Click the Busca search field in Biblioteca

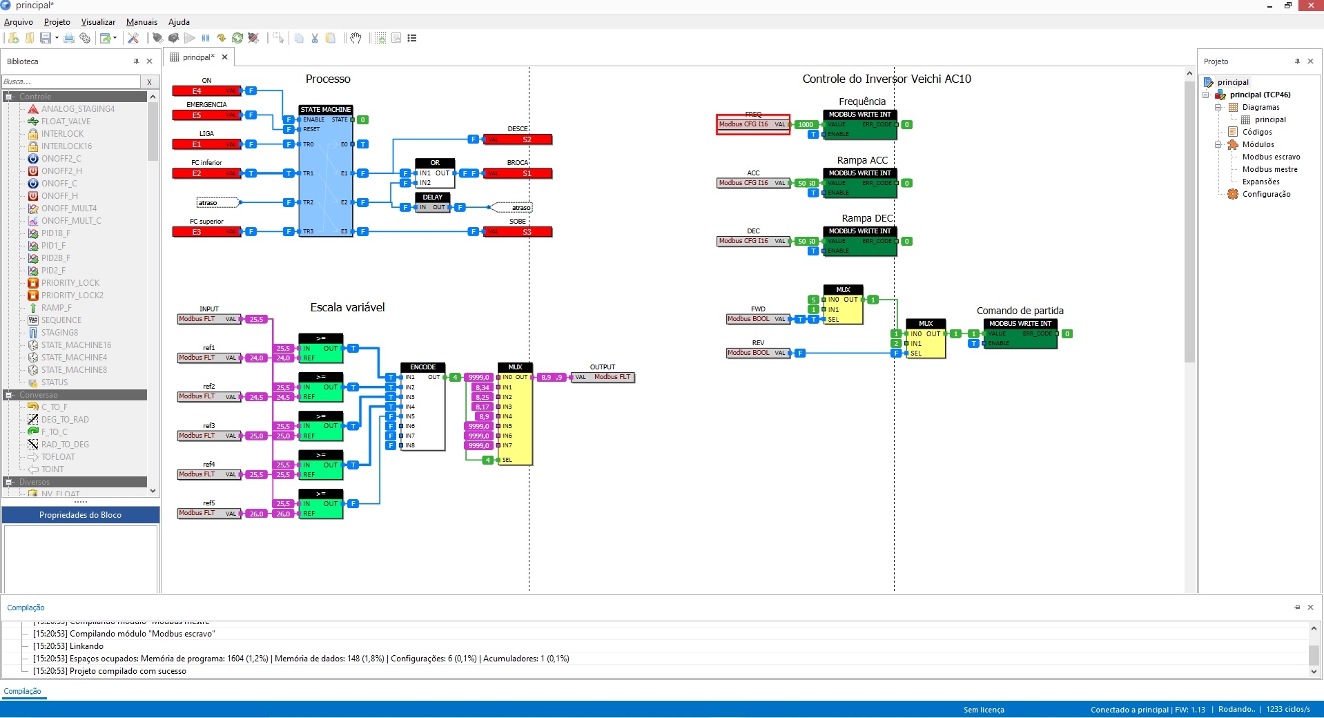pyautogui.click(x=71, y=81)
